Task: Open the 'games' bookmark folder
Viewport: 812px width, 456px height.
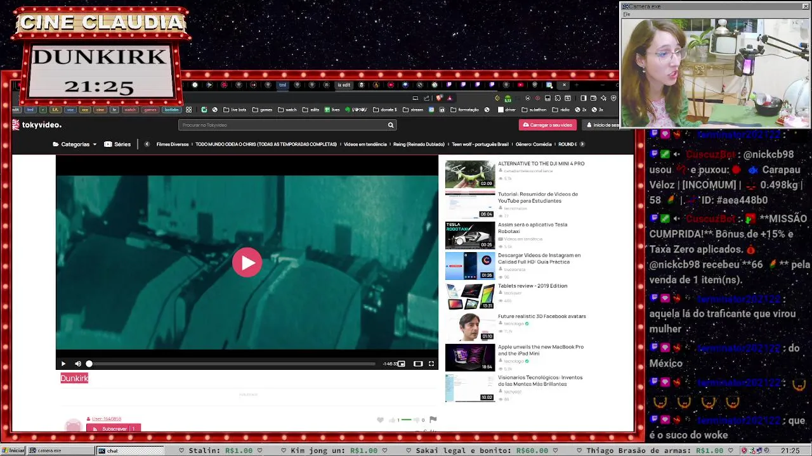Action: [x=262, y=110]
